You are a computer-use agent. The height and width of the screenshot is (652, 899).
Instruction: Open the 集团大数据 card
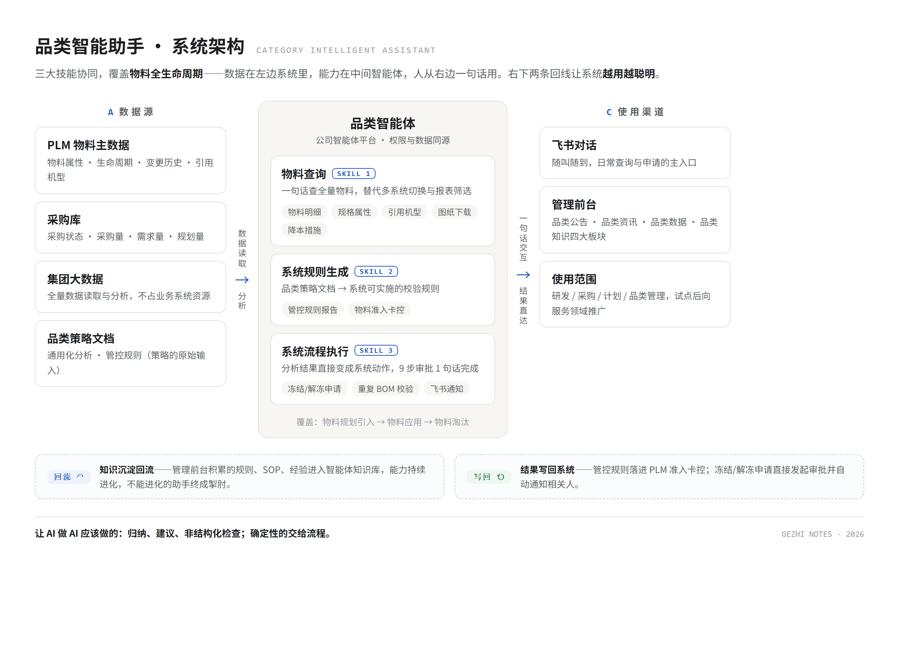tap(130, 287)
